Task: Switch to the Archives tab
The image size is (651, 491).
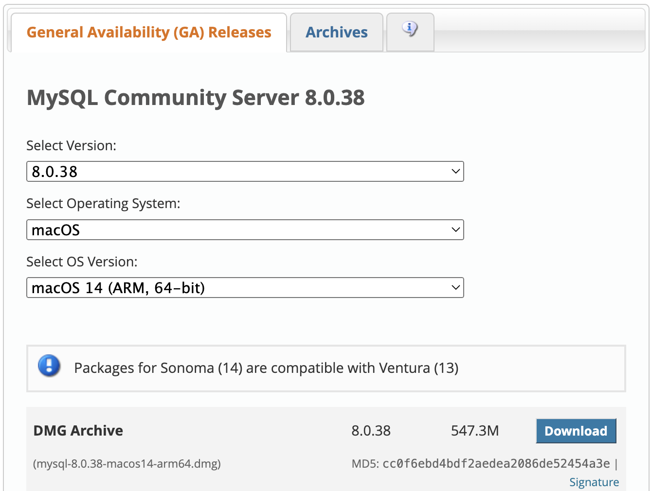Action: (x=337, y=33)
